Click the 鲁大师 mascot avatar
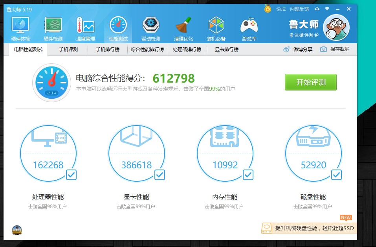 pos(336,28)
